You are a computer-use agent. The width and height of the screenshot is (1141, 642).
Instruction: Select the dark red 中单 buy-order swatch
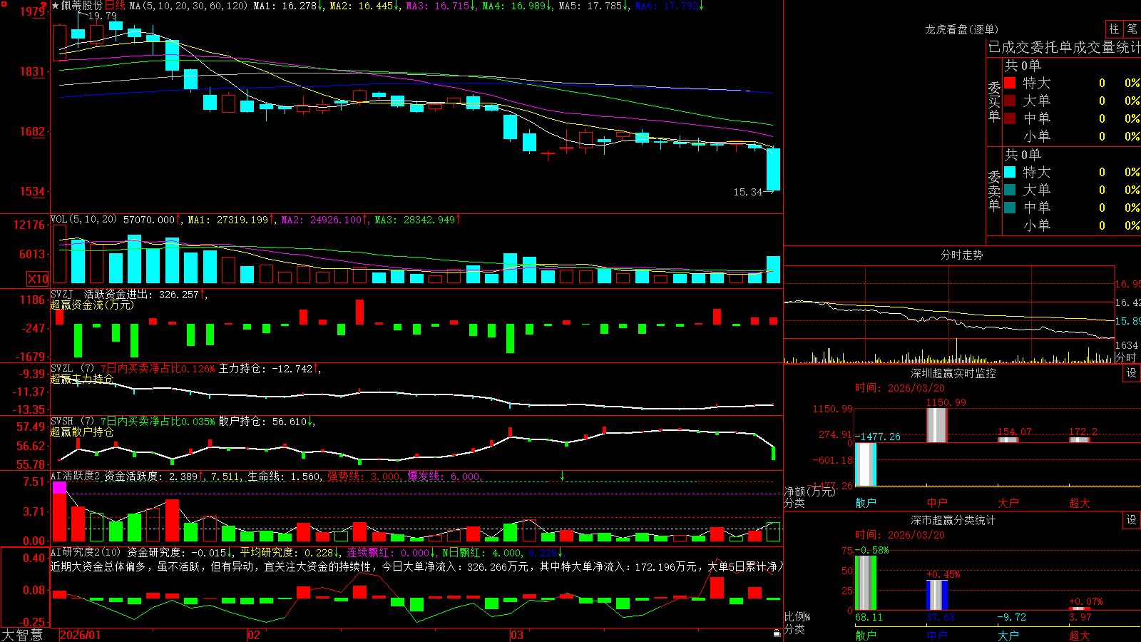tap(1010, 118)
